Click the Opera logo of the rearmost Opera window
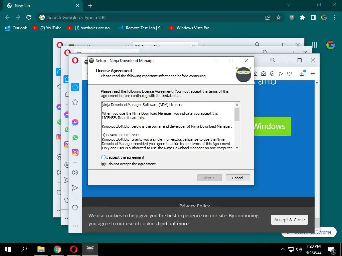The width and height of the screenshot is (342, 256). pos(60,45)
